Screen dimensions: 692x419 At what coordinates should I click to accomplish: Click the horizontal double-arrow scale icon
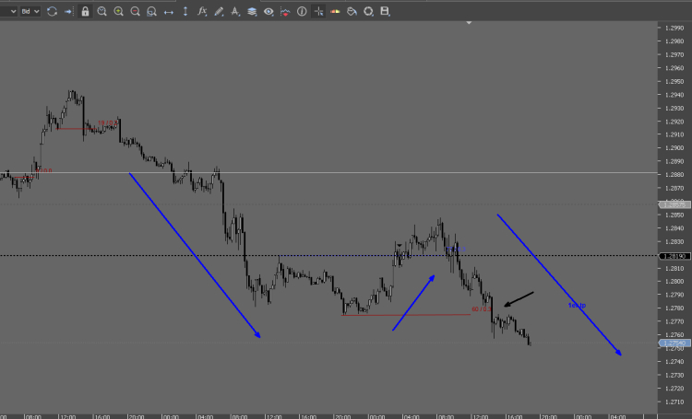(x=169, y=12)
